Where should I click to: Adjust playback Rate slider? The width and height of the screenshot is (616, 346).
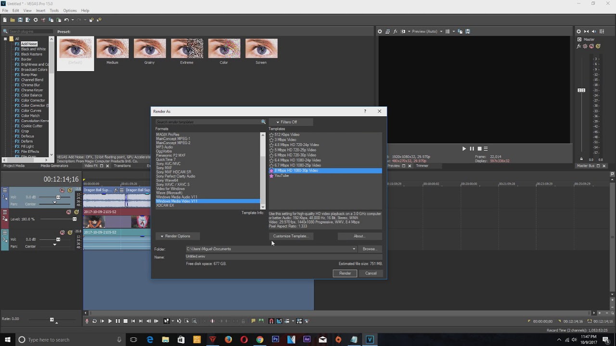pyautogui.click(x=51, y=319)
